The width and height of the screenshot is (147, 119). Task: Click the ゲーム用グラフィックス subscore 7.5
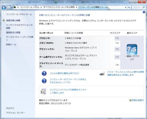[x=117, y=57]
